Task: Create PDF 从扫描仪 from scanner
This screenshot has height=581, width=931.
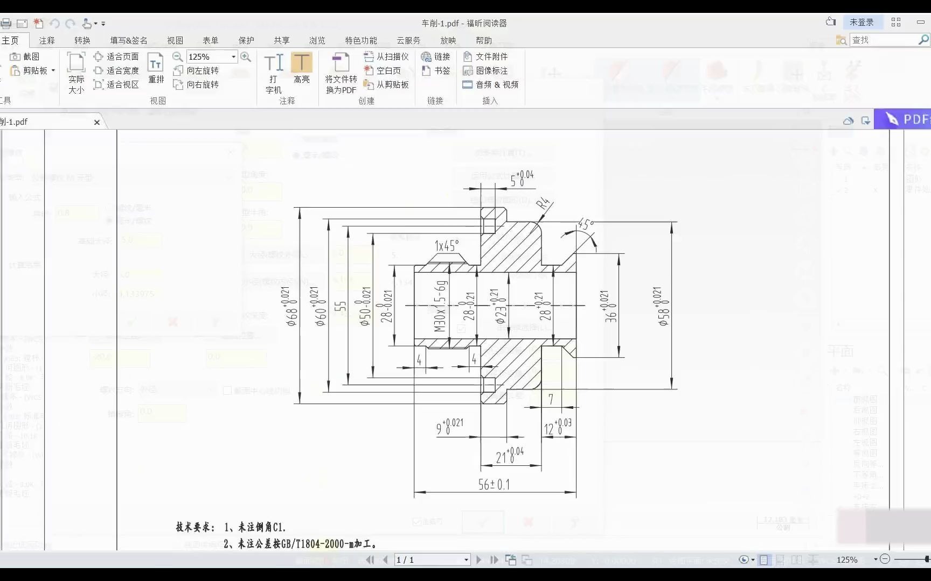Action: point(386,56)
